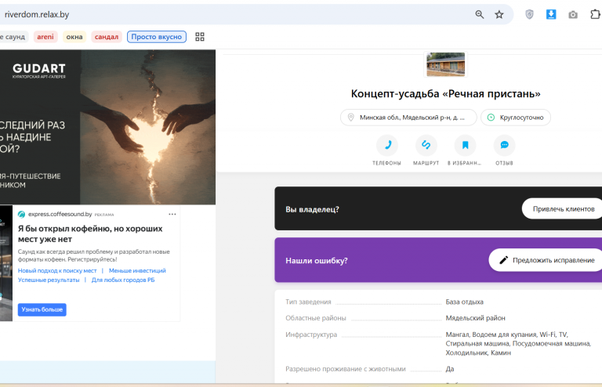This screenshot has height=387, width=602.
Task: Click the Предложить исправление button
Action: 546,260
